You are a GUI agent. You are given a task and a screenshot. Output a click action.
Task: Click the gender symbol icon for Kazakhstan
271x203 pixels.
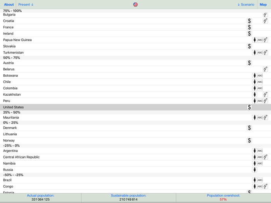[x=265, y=95]
